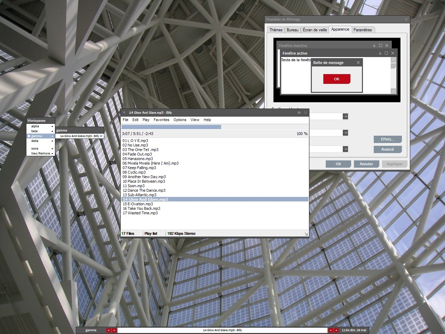This screenshot has height=334, width=445.
Task: Click the scroll-down arrow in the preview window
Action: [394, 91]
